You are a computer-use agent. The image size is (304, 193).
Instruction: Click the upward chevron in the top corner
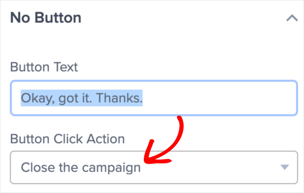(x=293, y=18)
